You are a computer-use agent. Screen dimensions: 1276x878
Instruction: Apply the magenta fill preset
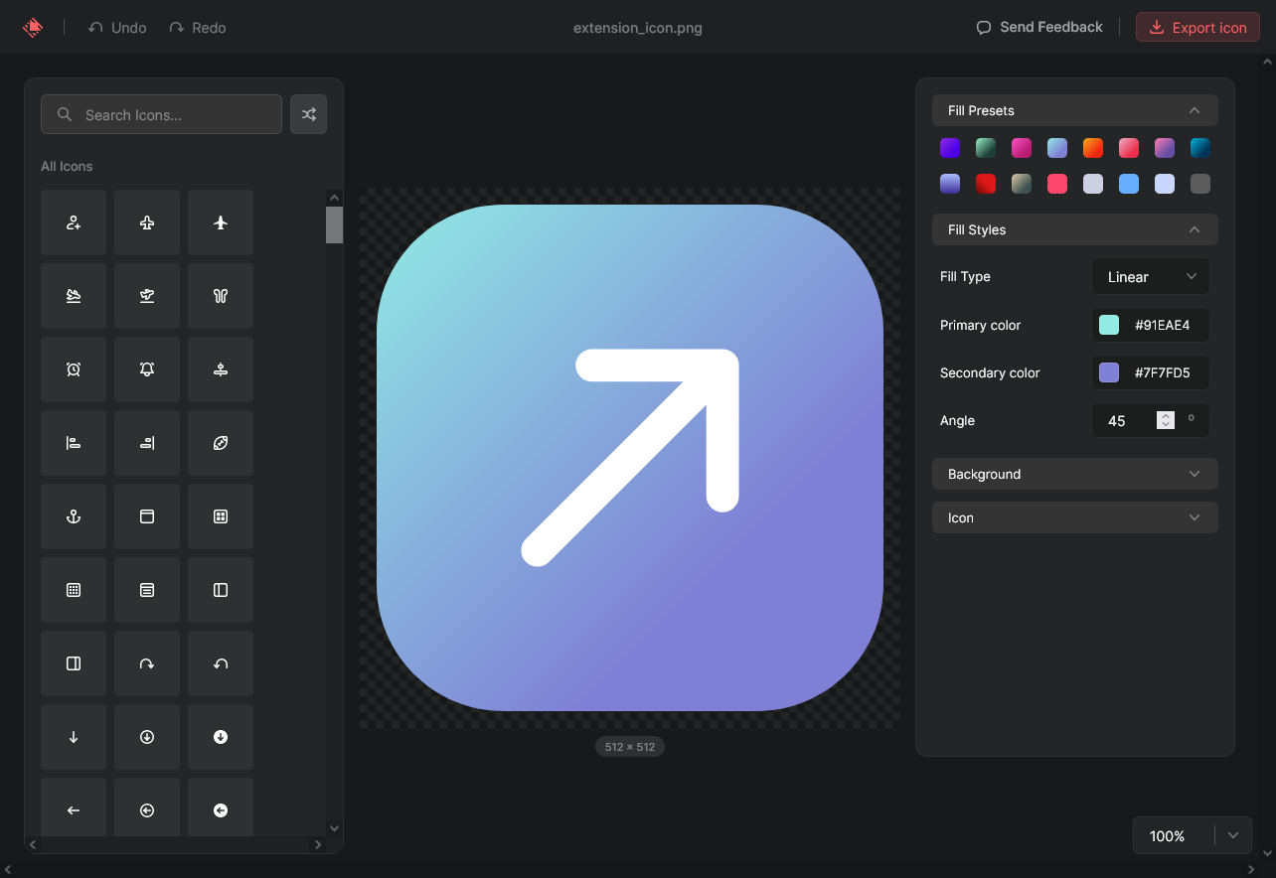point(1022,148)
